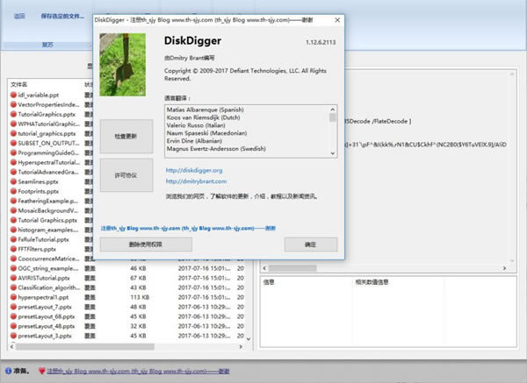
Task: Click the registration link in the status bar
Action: 138,371
